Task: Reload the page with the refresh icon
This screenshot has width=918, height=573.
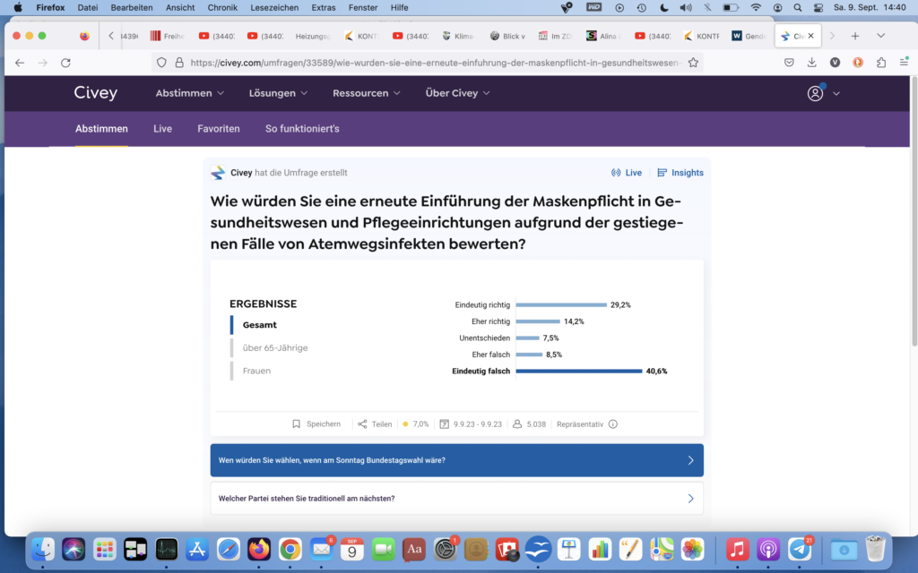Action: pos(65,63)
